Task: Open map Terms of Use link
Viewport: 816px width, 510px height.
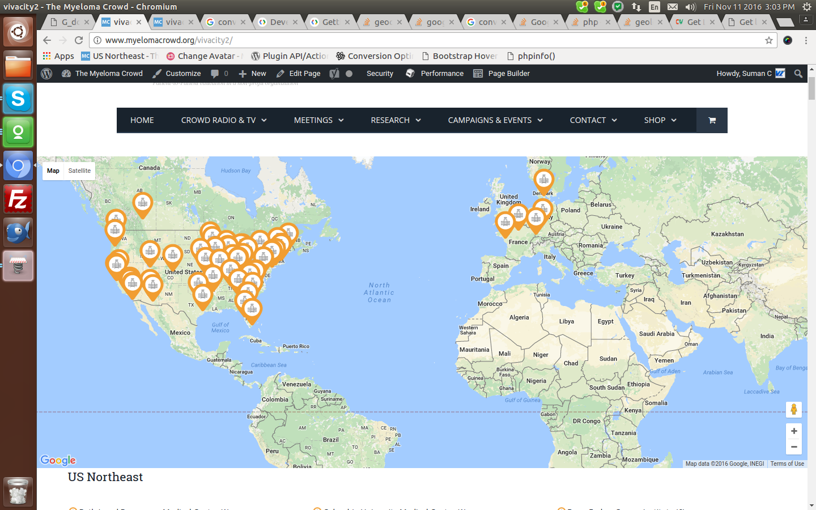Action: pyautogui.click(x=787, y=464)
